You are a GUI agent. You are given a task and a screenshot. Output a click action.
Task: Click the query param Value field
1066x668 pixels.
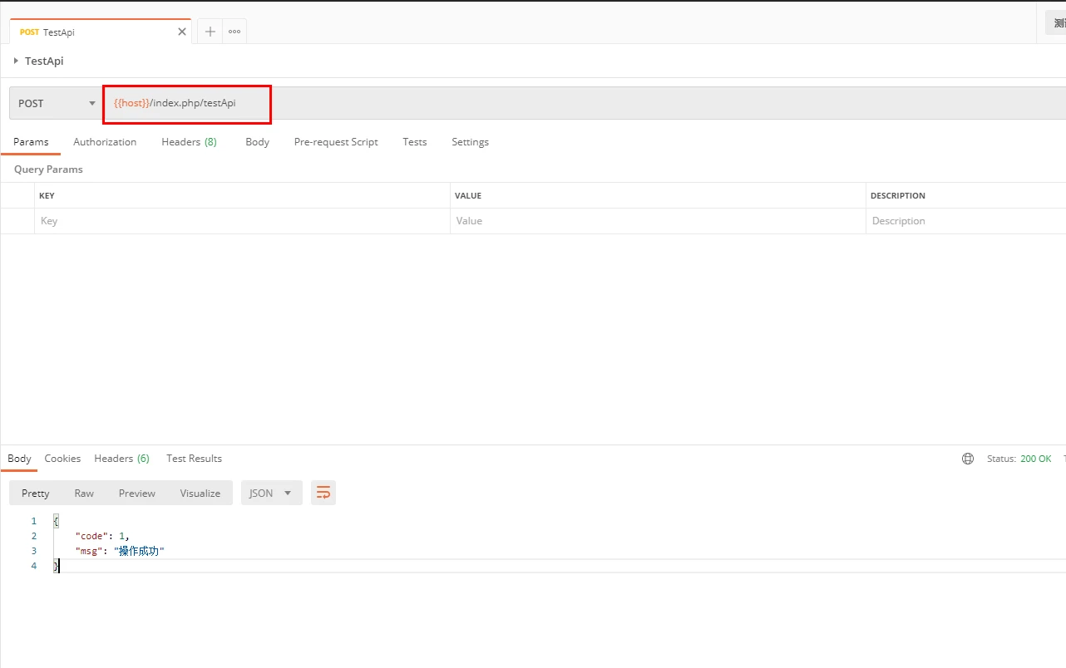(x=657, y=221)
